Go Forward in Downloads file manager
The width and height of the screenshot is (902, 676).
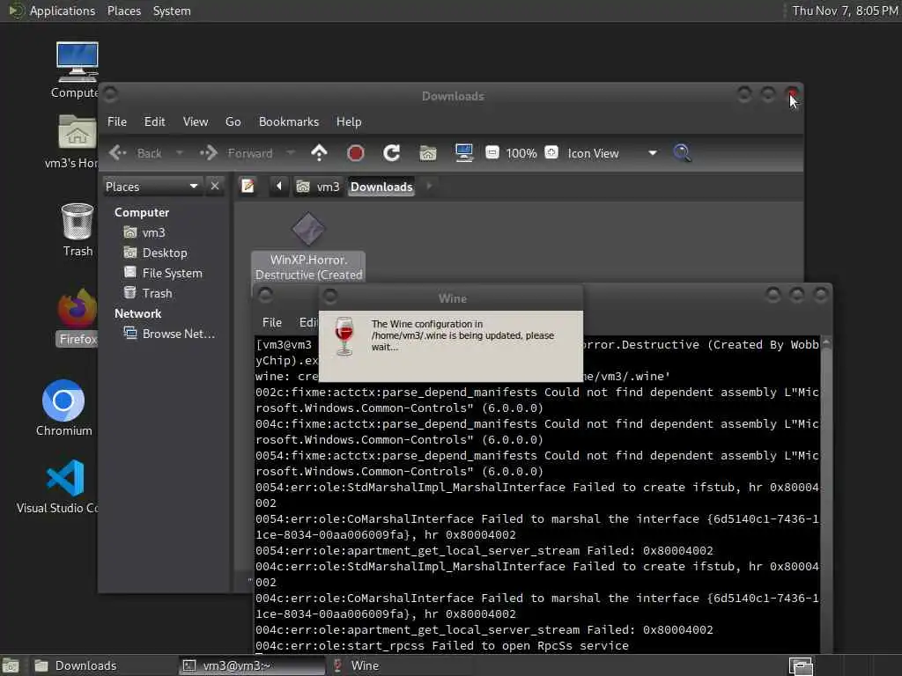click(236, 153)
